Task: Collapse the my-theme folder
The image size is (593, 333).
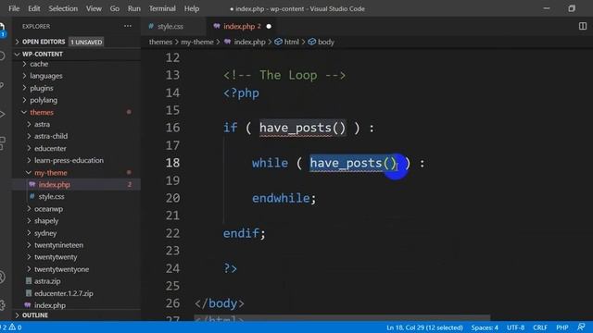Action: pyautogui.click(x=51, y=173)
